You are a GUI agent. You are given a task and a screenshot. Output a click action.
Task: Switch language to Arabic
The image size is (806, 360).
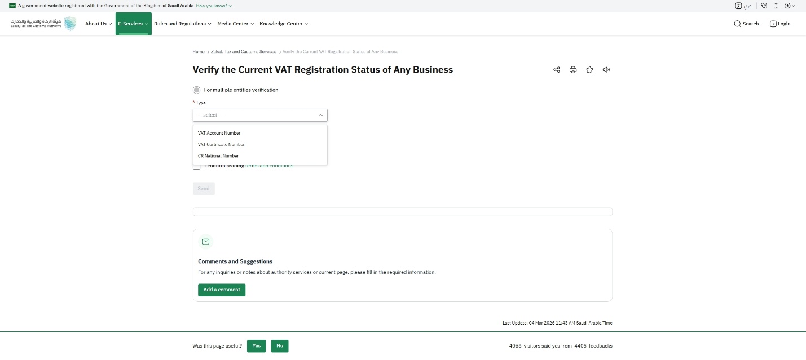click(x=744, y=6)
